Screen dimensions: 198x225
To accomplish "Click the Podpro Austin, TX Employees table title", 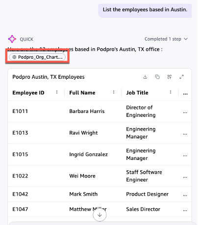I will tap(49, 77).
